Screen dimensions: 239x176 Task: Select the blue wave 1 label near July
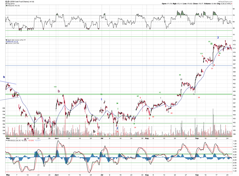coord(101,99)
